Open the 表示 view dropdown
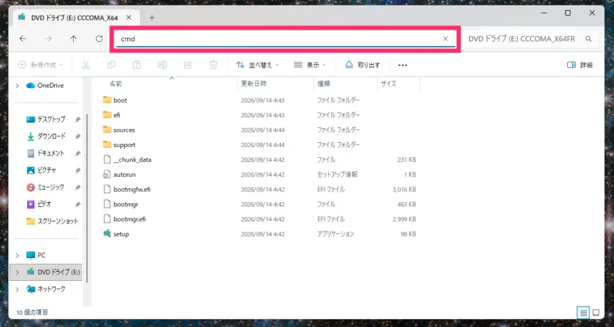614x327 pixels. click(x=310, y=65)
